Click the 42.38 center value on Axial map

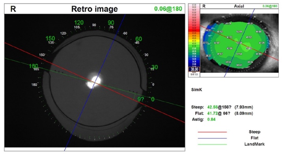(239, 43)
